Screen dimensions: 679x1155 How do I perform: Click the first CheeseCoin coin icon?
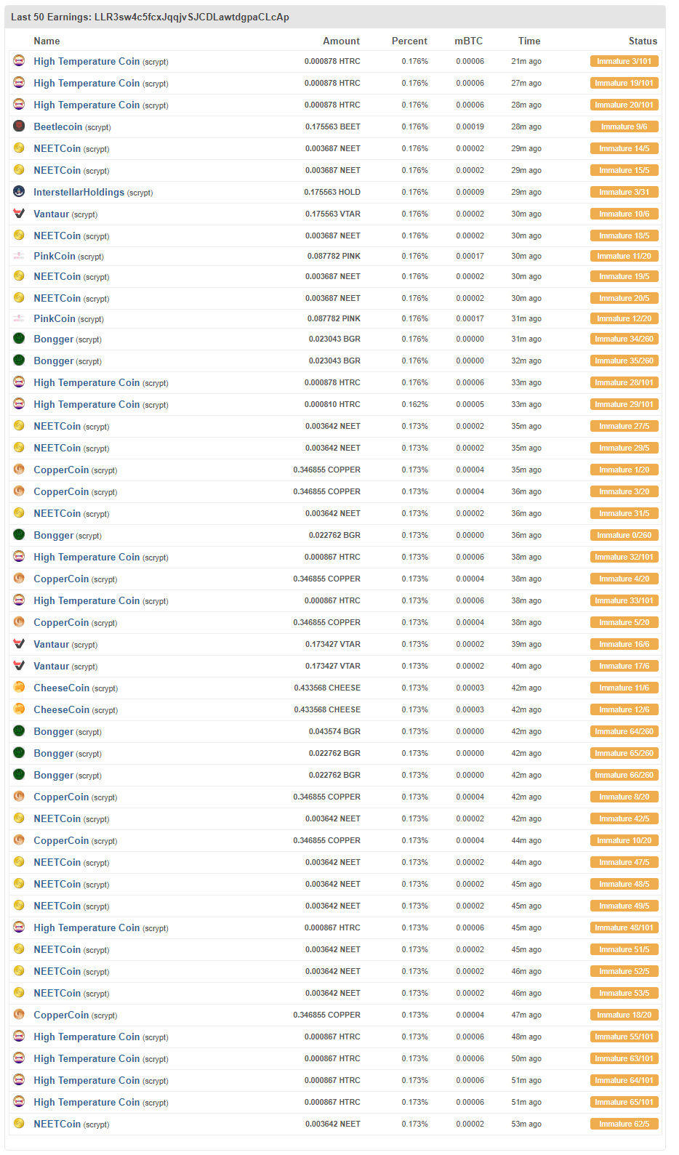pos(19,688)
